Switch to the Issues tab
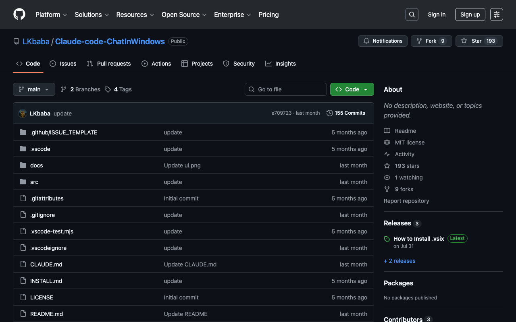The image size is (516, 322). point(63,64)
